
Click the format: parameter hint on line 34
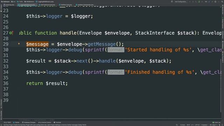pyautogui.click(x=116, y=72)
